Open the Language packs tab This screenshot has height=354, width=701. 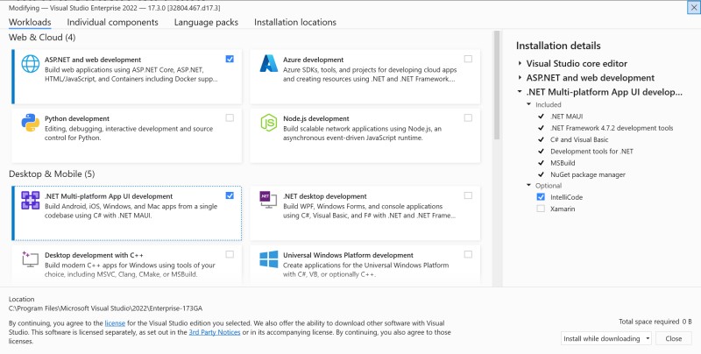(206, 23)
